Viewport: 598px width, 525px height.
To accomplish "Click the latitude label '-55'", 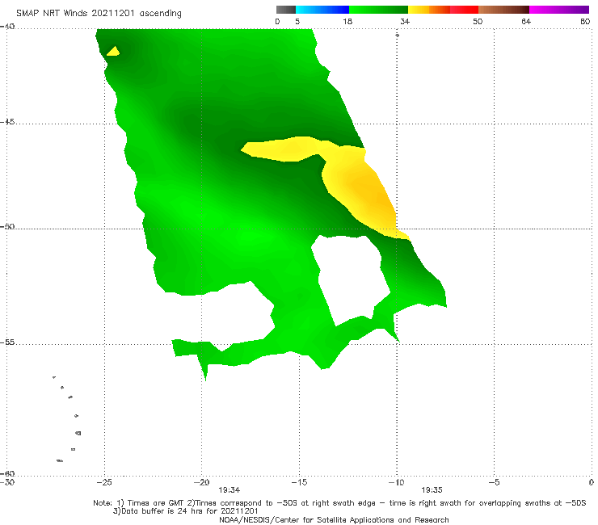I will (7, 342).
